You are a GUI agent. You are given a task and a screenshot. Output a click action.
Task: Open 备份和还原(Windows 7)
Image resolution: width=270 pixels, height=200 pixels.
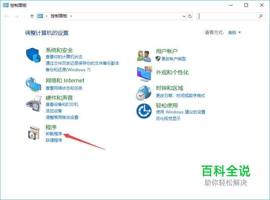pos(68,70)
